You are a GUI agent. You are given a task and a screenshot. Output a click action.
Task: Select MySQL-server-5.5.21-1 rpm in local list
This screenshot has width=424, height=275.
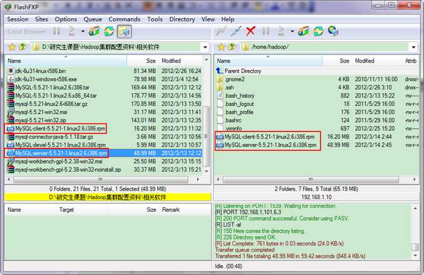click(x=105, y=153)
